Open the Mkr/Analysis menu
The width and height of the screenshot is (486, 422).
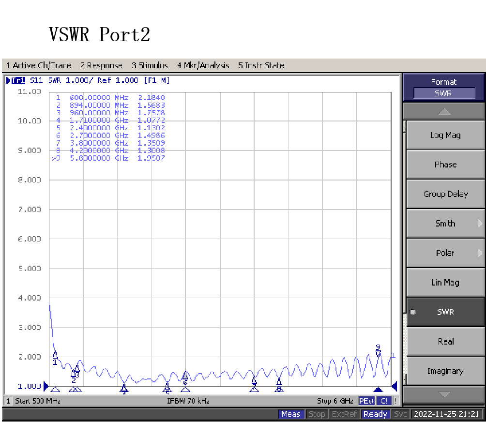203,65
